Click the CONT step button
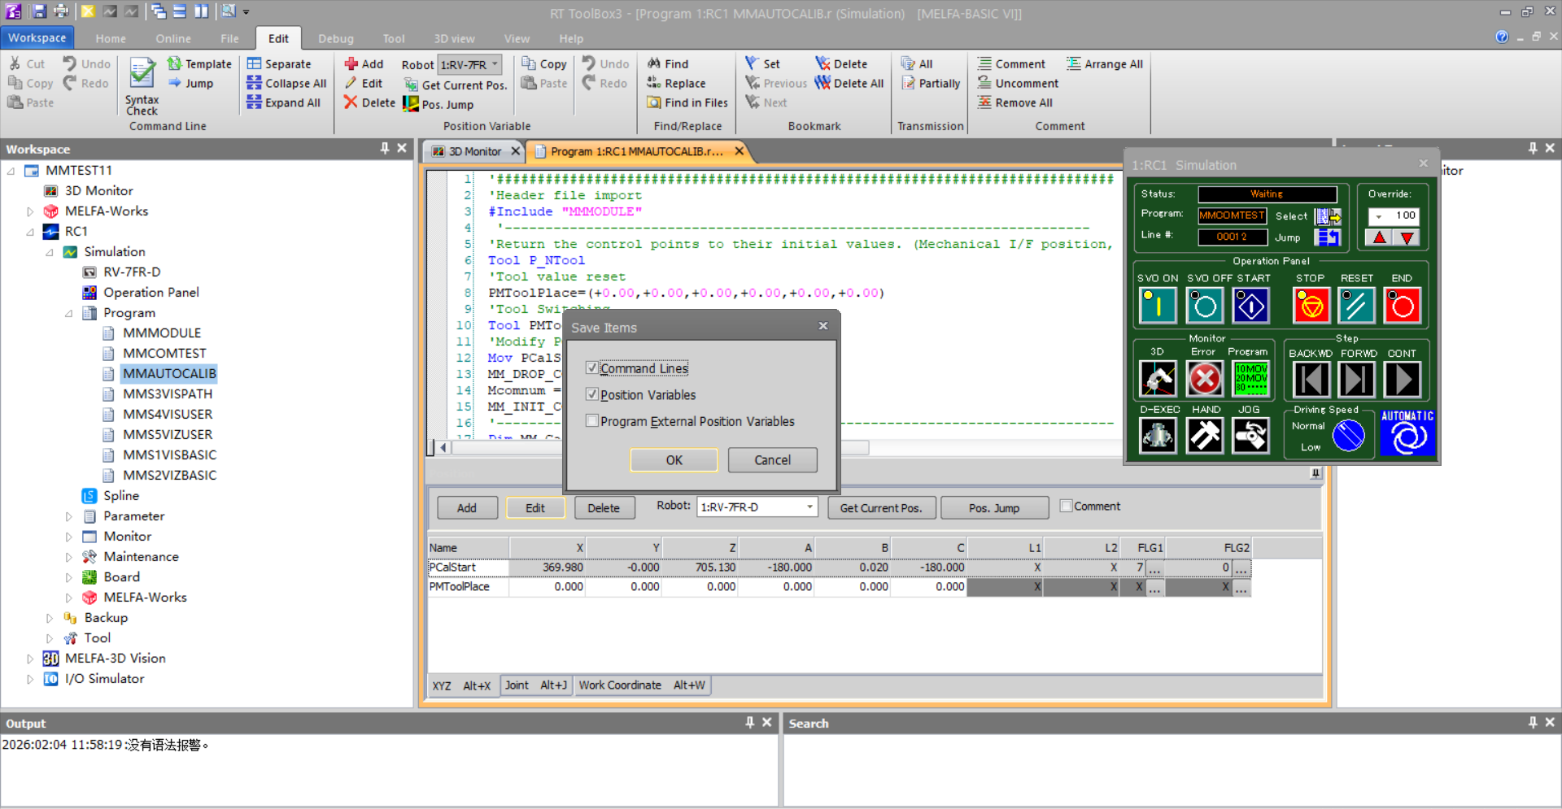1562x809 pixels. (1402, 379)
